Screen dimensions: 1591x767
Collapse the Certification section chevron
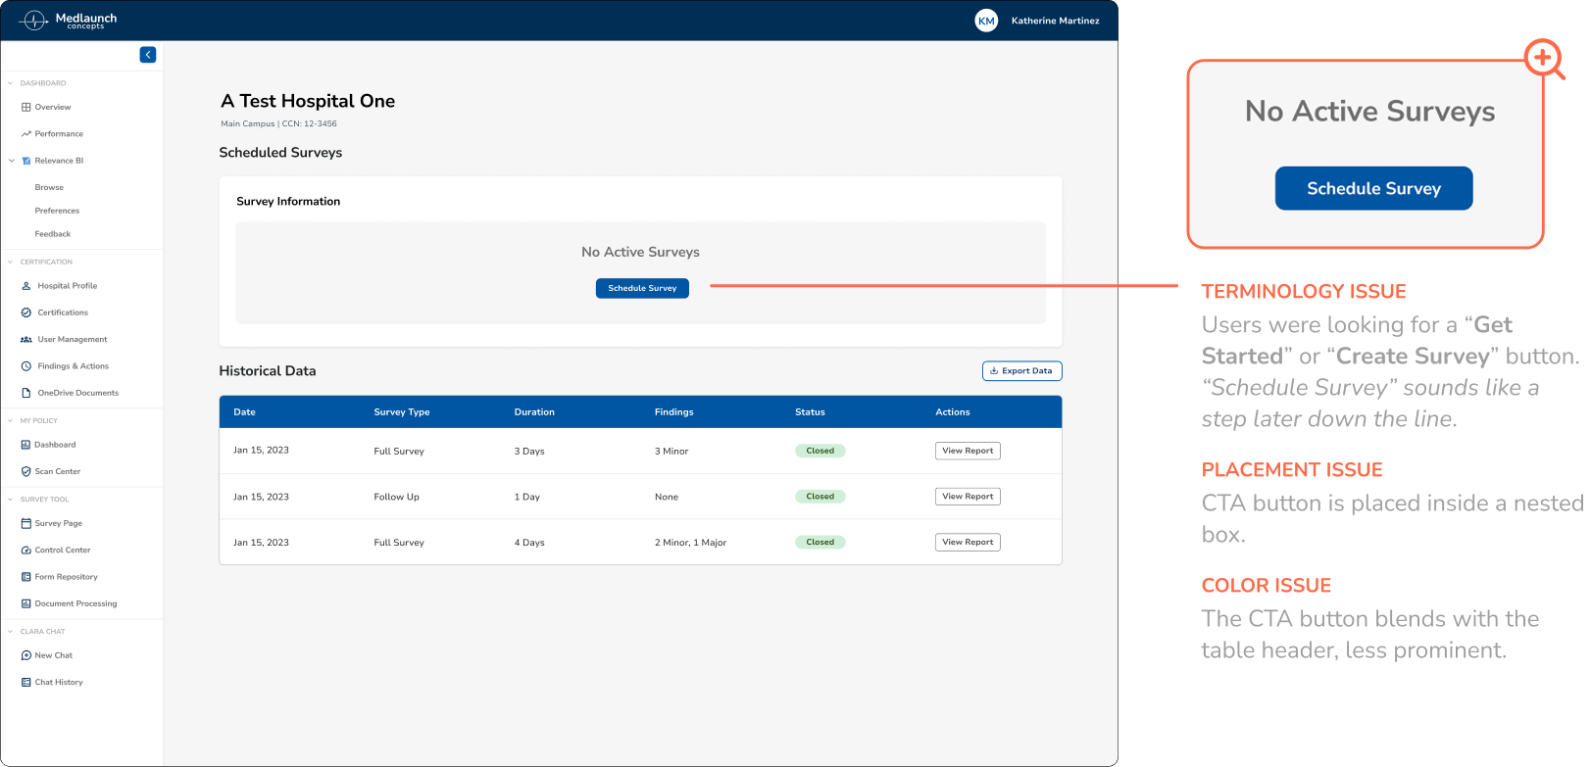tap(11, 262)
